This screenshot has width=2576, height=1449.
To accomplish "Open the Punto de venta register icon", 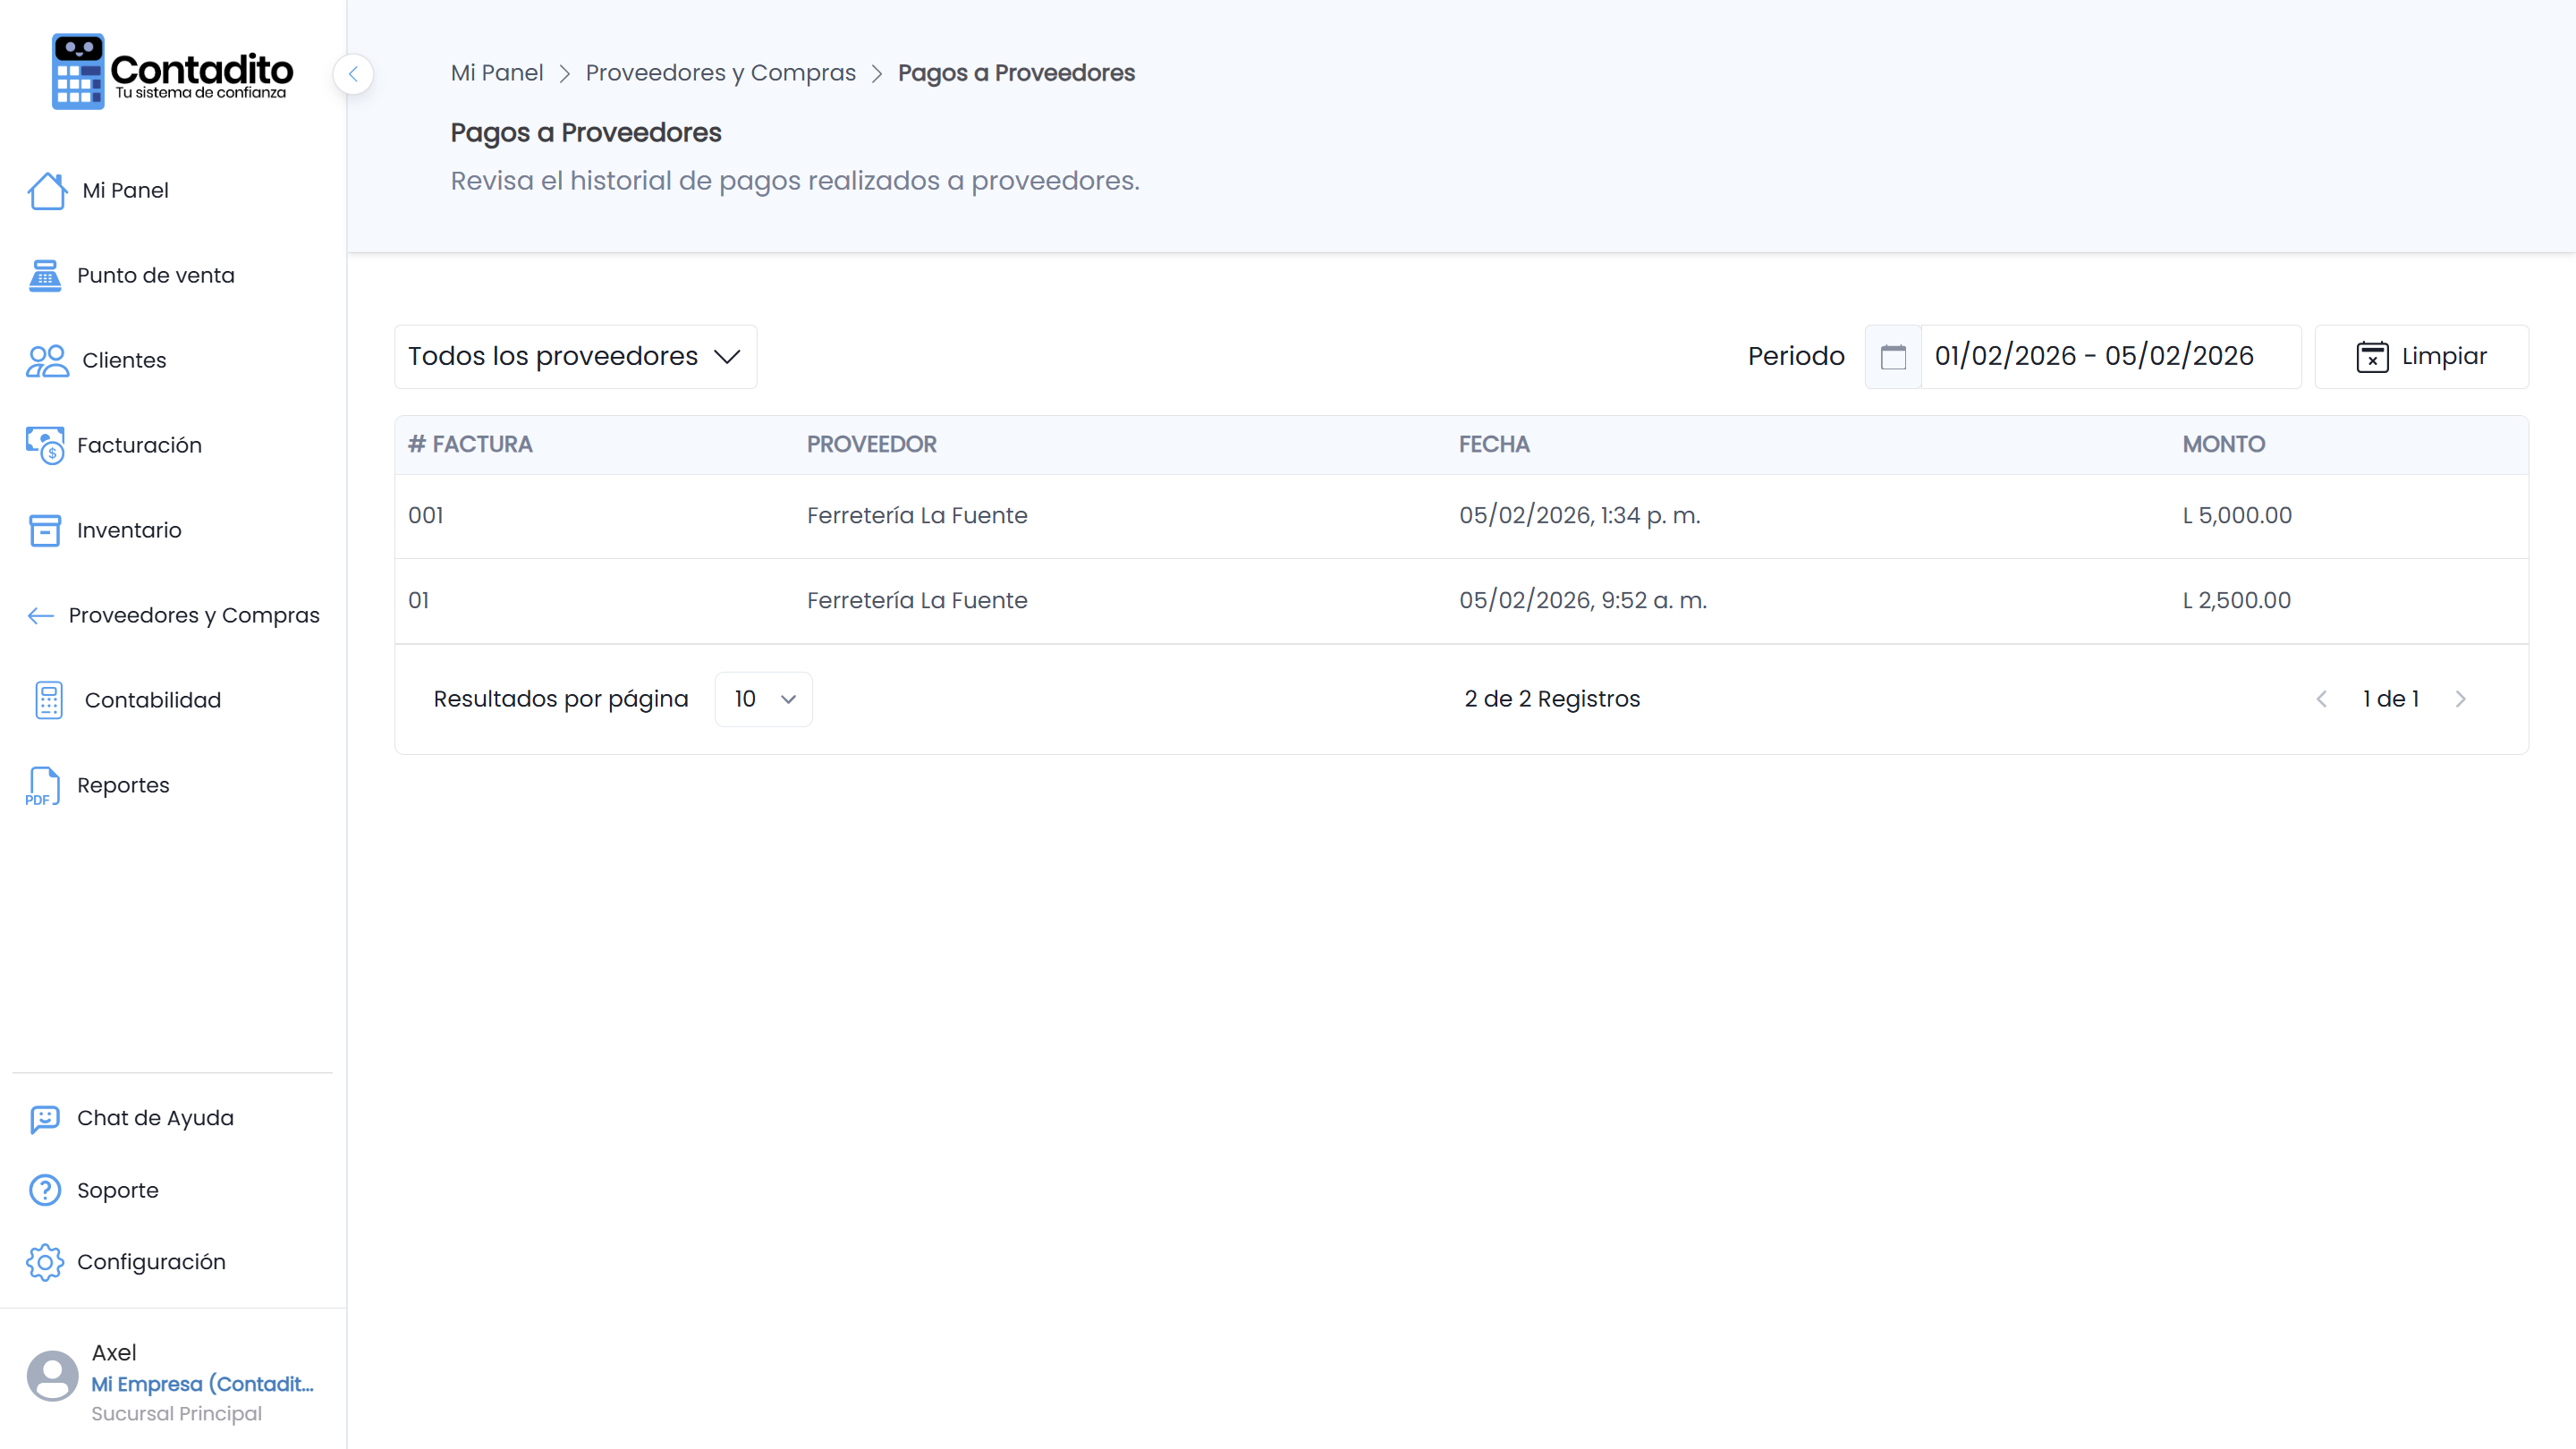I will [45, 275].
